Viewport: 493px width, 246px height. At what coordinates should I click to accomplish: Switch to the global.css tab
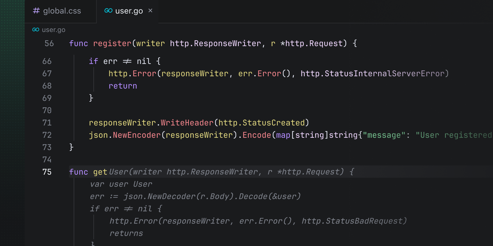click(62, 11)
